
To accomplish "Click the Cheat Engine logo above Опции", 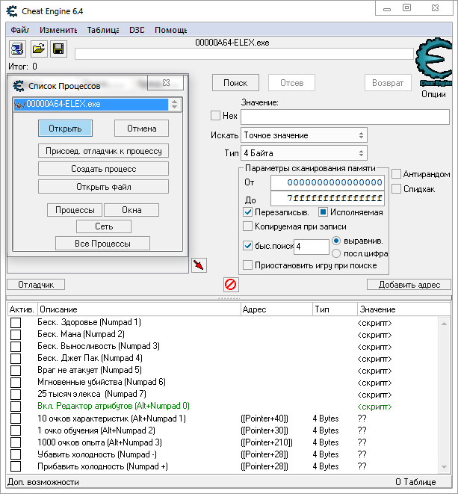I will 434,62.
